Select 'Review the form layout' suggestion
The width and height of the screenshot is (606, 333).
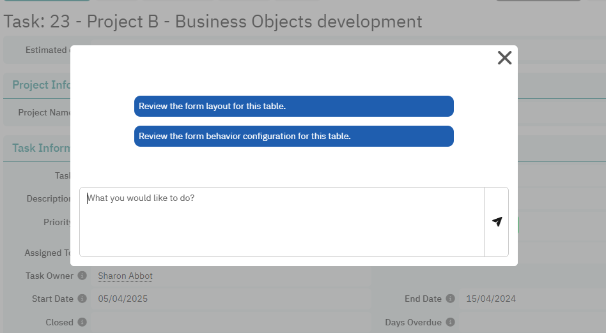pos(293,107)
